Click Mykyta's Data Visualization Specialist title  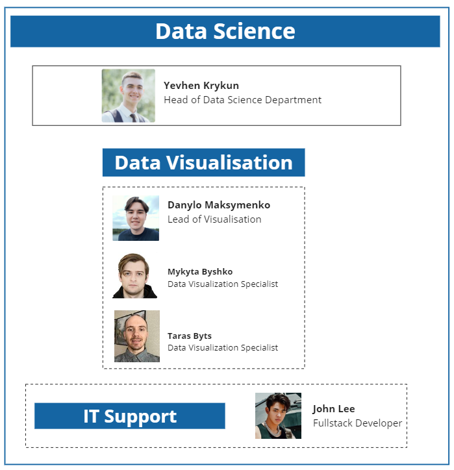[223, 284]
